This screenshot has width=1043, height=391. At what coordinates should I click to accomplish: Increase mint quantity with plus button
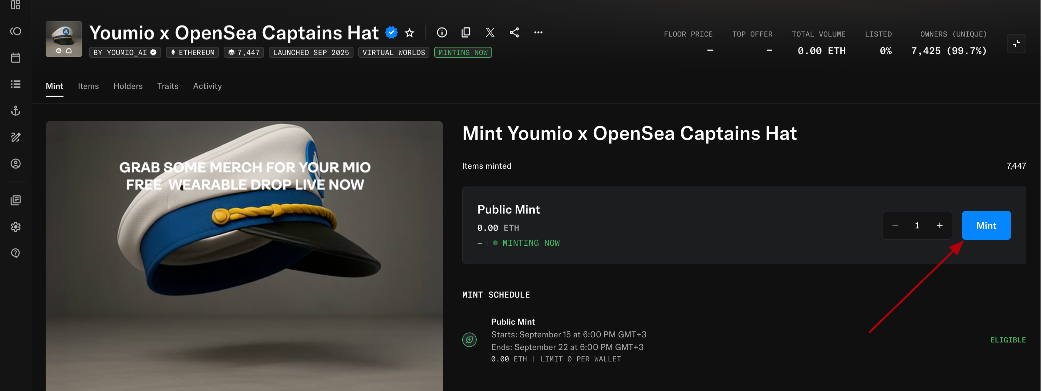click(x=939, y=225)
